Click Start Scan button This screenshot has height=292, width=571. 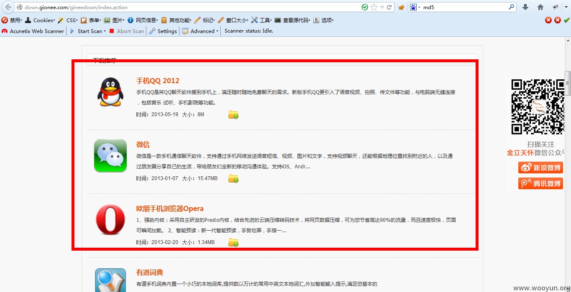[x=87, y=31]
